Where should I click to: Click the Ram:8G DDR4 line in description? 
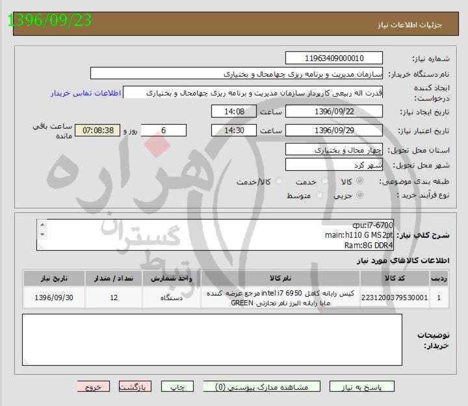[x=369, y=245]
